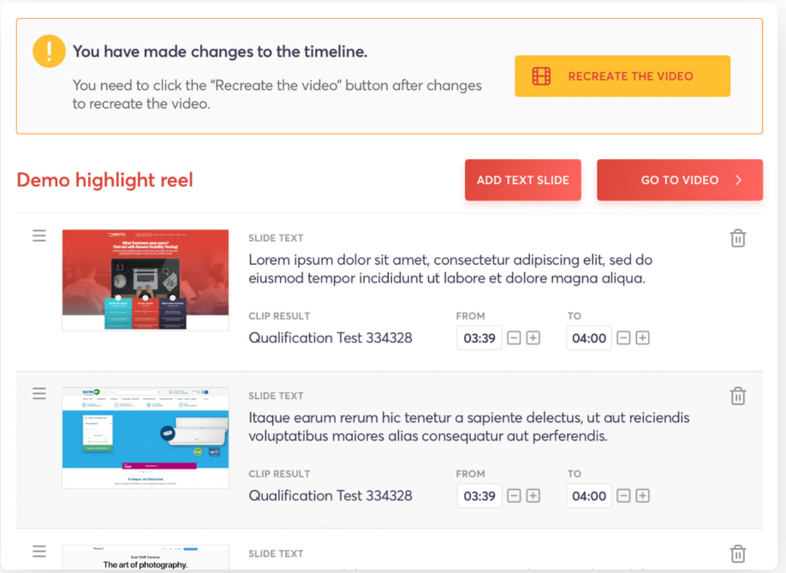Click trash icon on third slide
786x573 pixels.
(x=737, y=554)
